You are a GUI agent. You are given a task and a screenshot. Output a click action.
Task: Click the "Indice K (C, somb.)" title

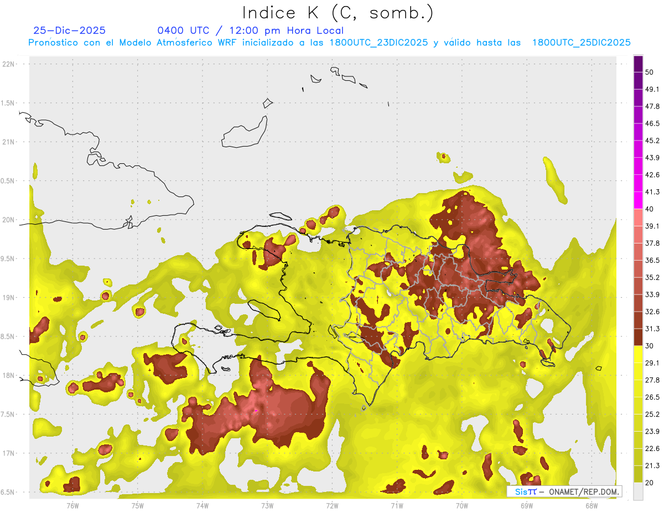(338, 13)
